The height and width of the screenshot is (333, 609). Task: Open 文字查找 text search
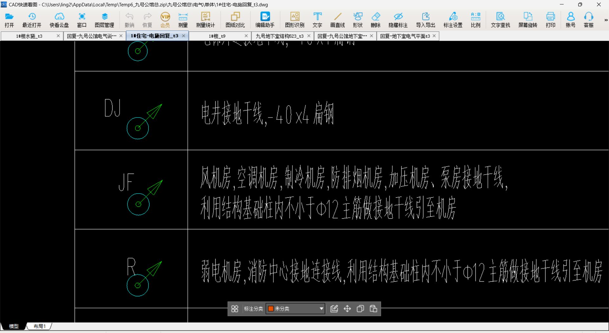click(501, 20)
